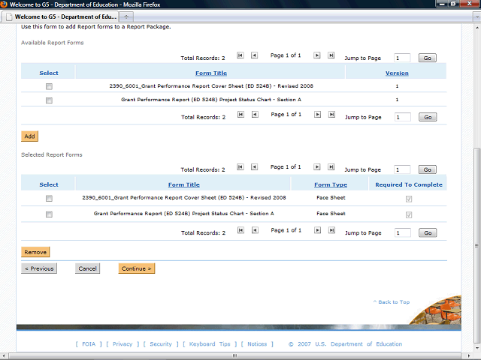Click next-page icon below the Selected Forms table
Image resolution: width=481 pixels, height=360 pixels.
317,230
